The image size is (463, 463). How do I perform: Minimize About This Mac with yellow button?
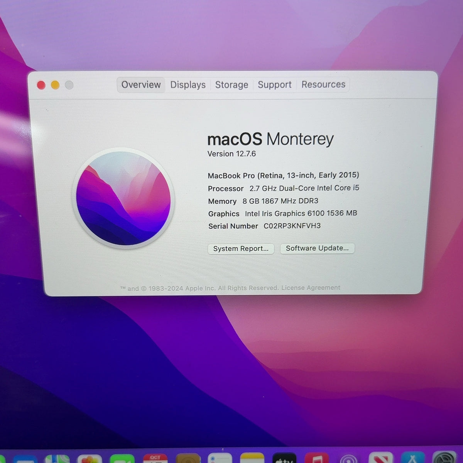pos(55,85)
